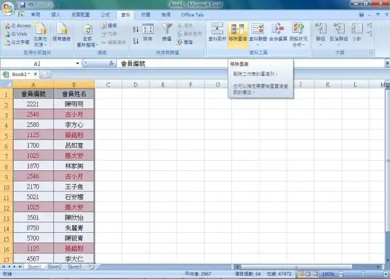Click the Show Detail outline icon

(x=370, y=25)
